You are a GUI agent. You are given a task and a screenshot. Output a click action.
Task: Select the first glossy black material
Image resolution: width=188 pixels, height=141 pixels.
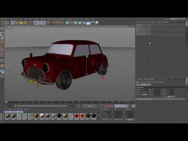[59, 116]
